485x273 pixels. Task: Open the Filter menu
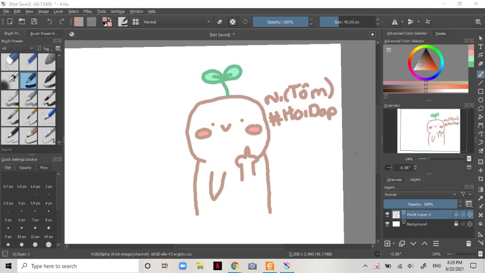click(88, 11)
